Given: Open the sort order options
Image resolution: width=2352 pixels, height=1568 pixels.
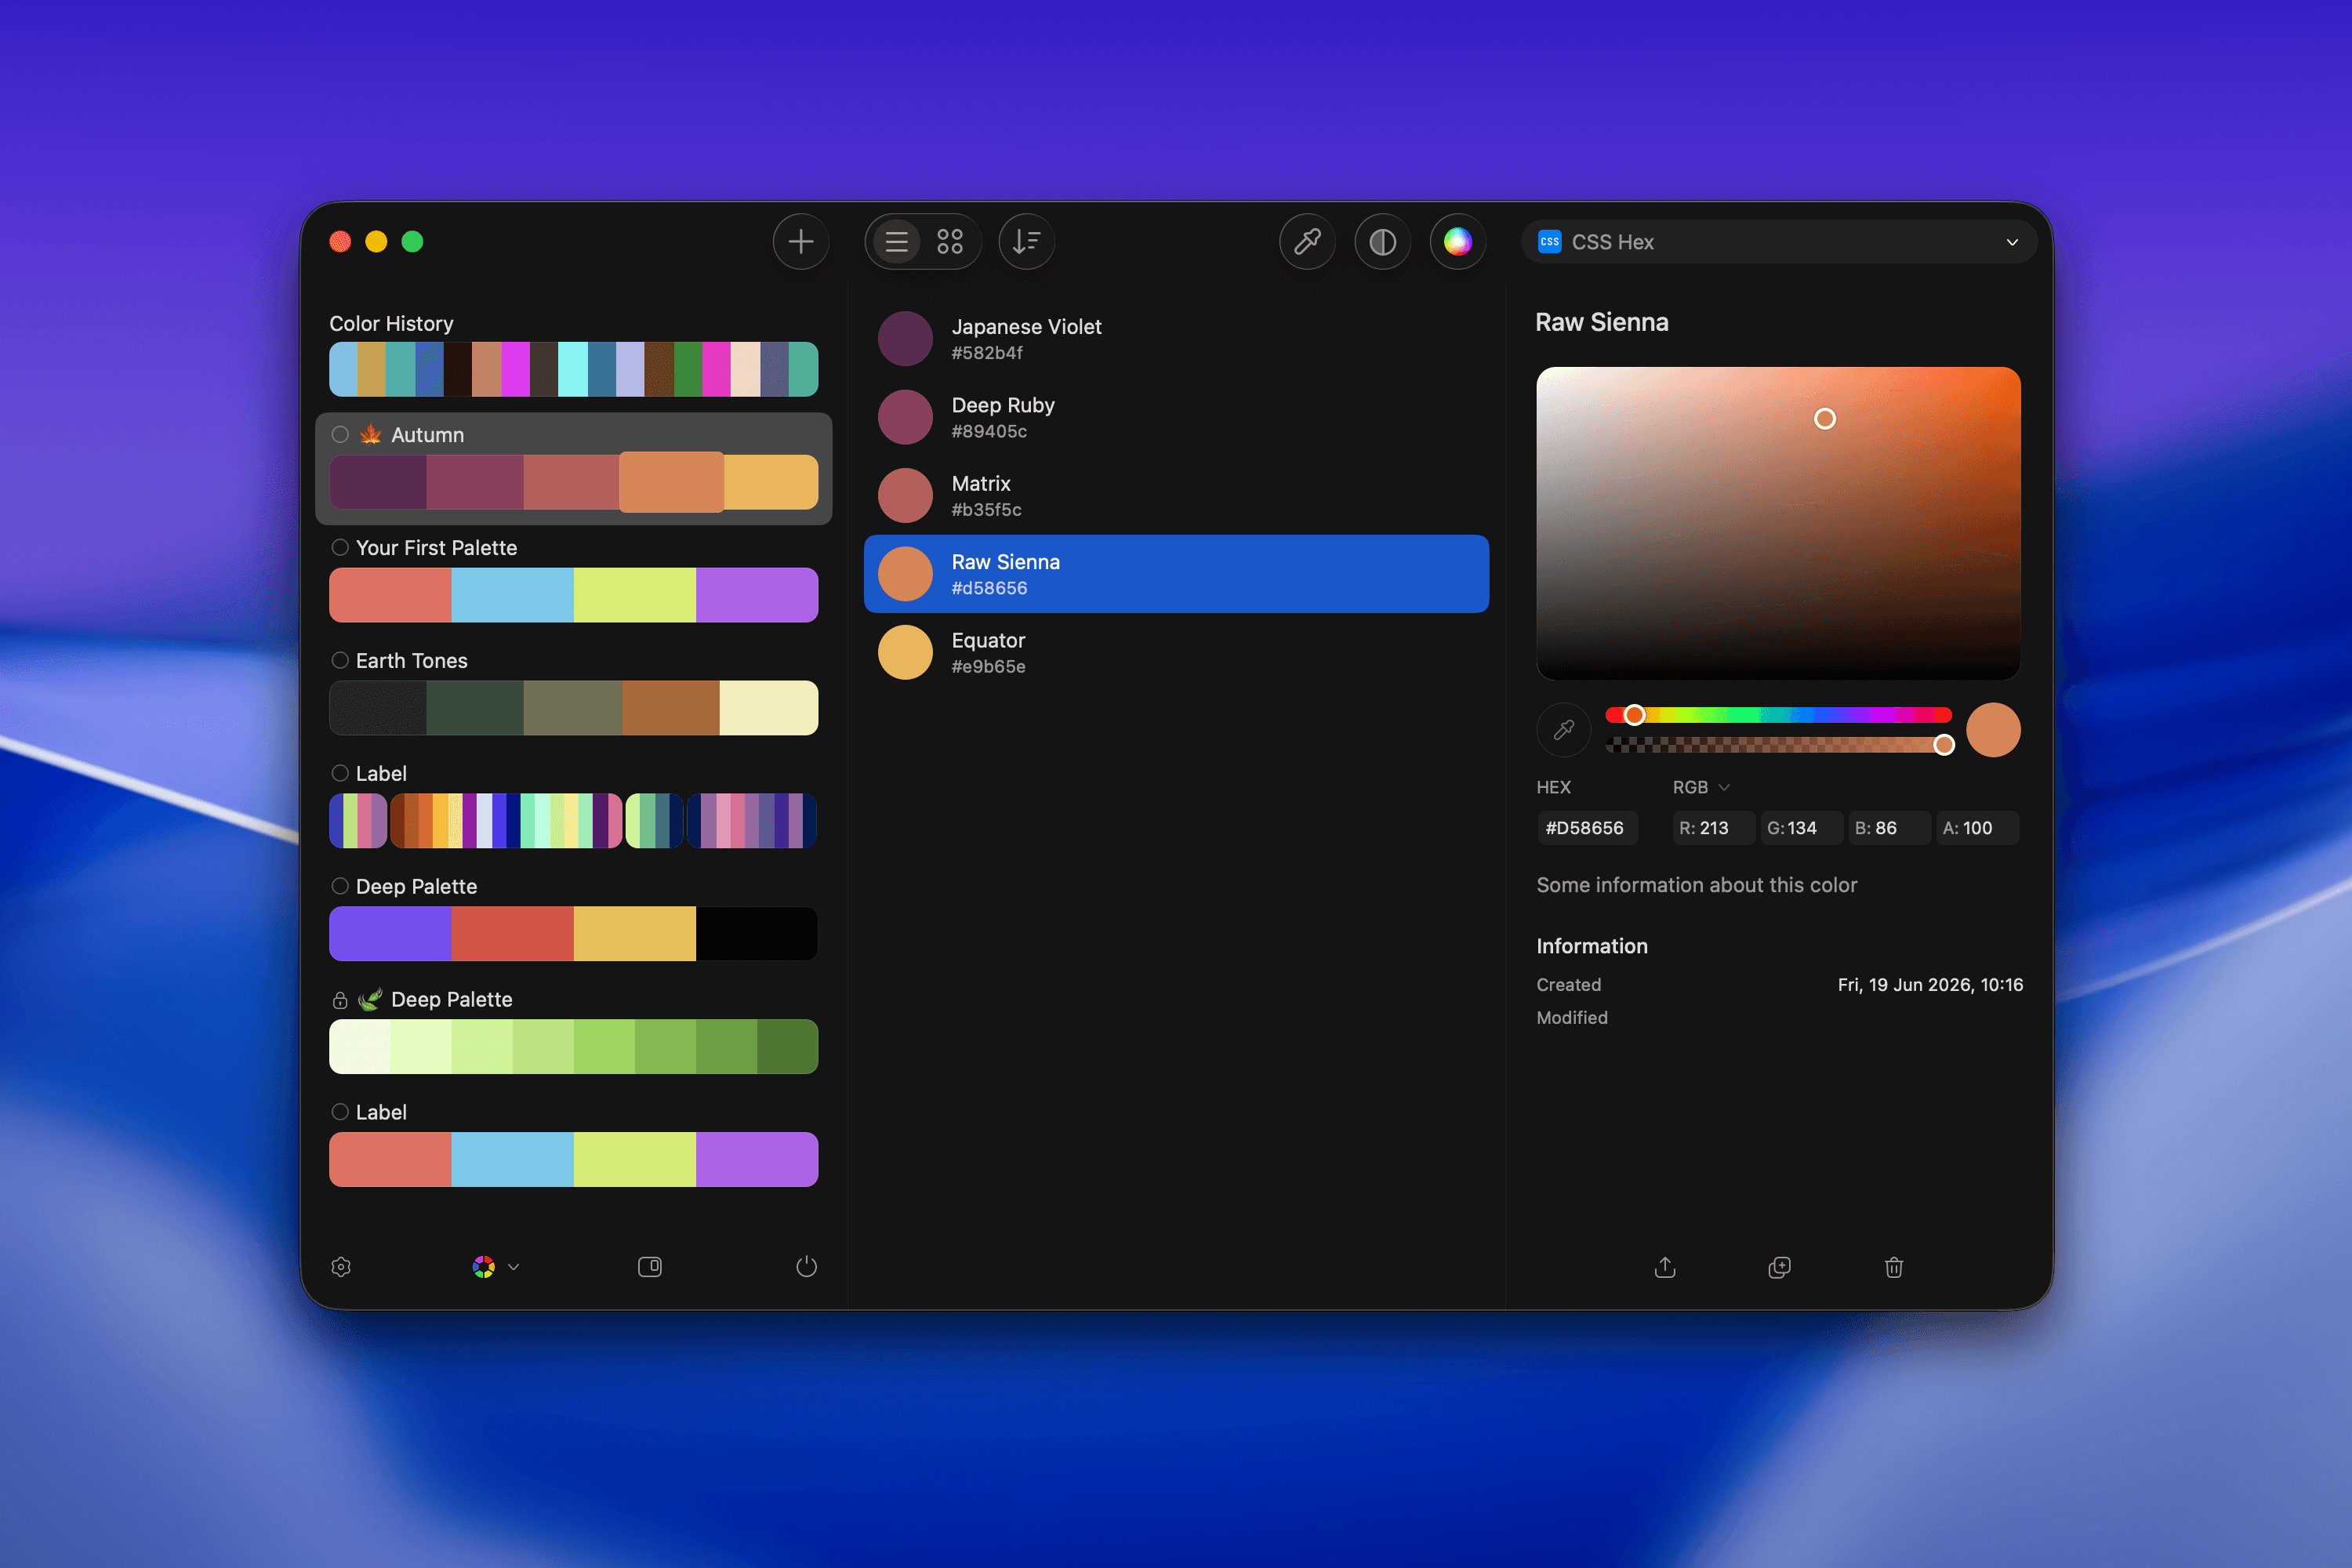Looking at the screenshot, I should point(1026,241).
